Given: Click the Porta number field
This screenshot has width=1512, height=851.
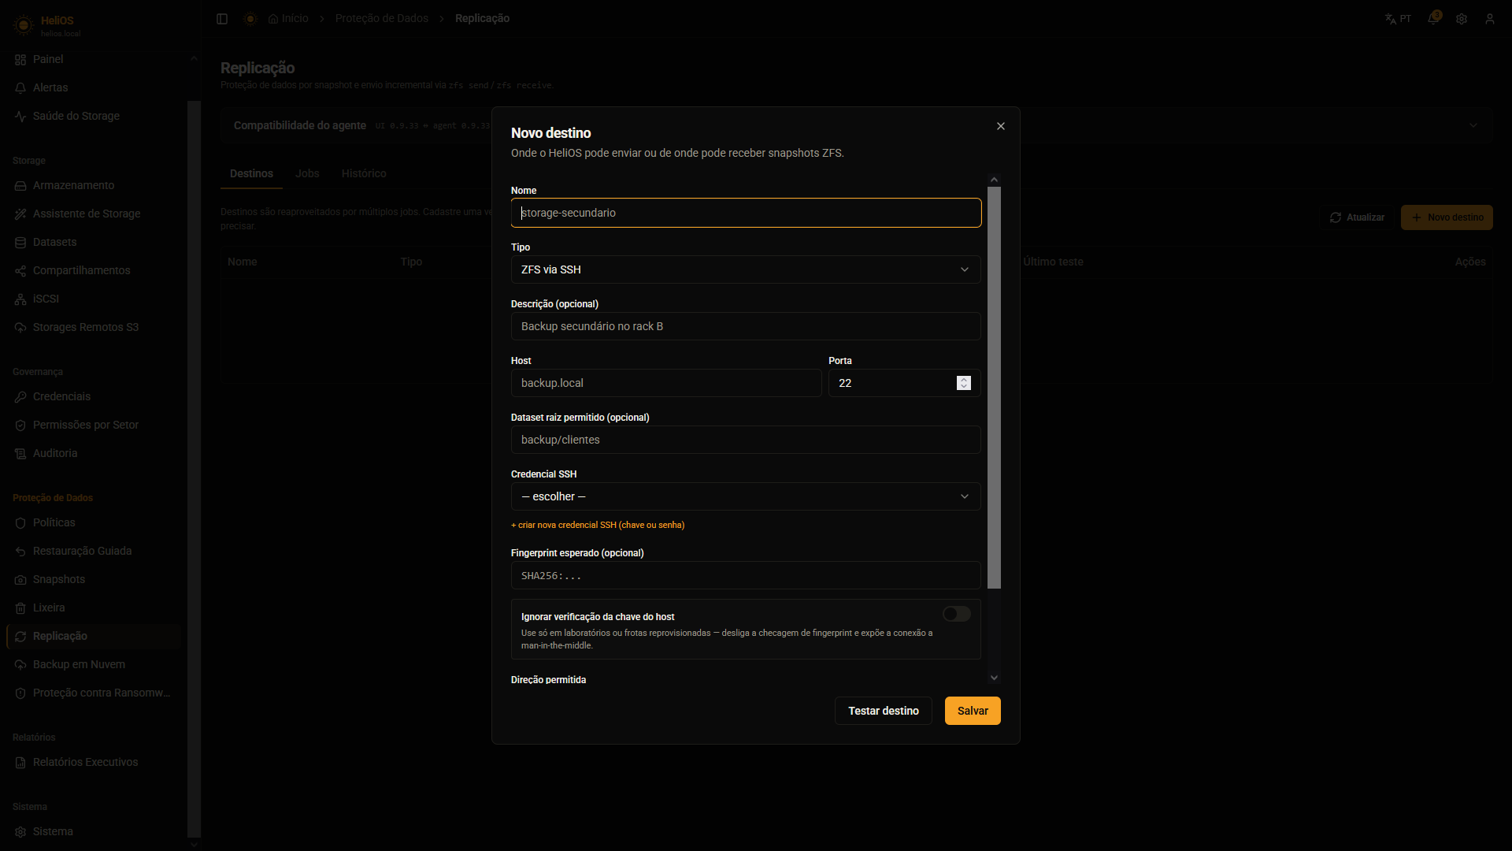Looking at the screenshot, I should pyautogui.click(x=904, y=383).
